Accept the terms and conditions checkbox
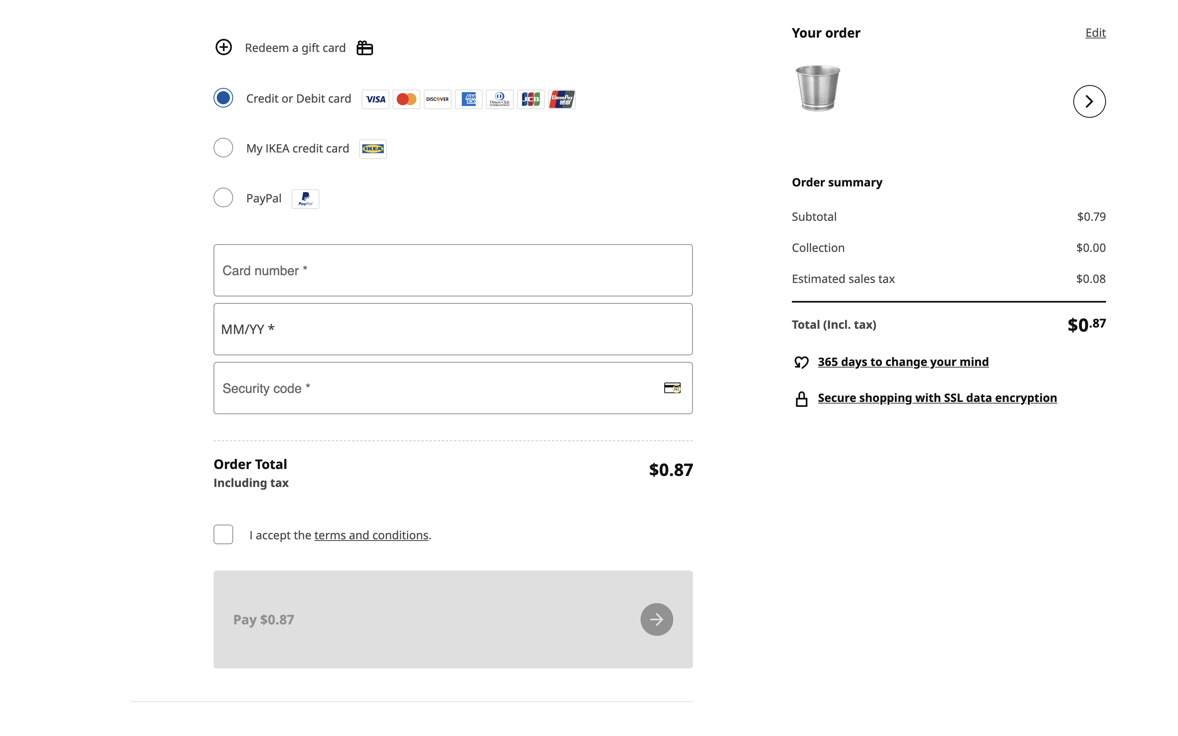 [x=223, y=534]
